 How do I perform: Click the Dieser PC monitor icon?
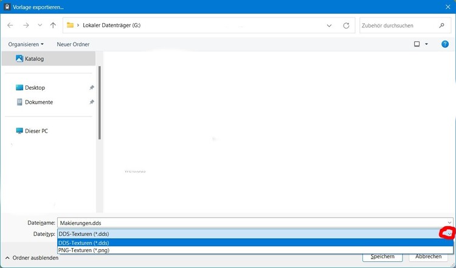[x=19, y=131]
